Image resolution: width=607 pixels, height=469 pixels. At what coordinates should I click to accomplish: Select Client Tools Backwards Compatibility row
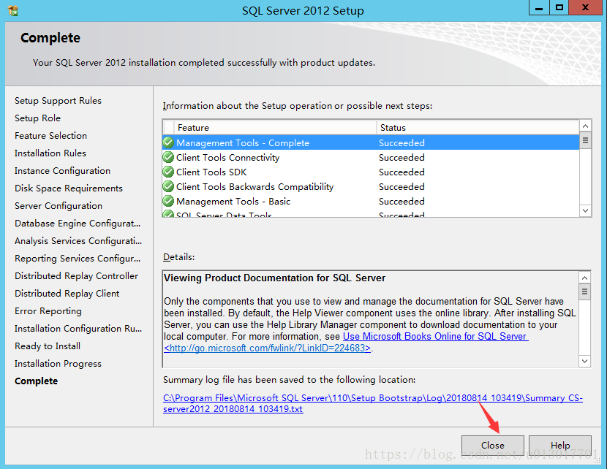click(x=371, y=187)
